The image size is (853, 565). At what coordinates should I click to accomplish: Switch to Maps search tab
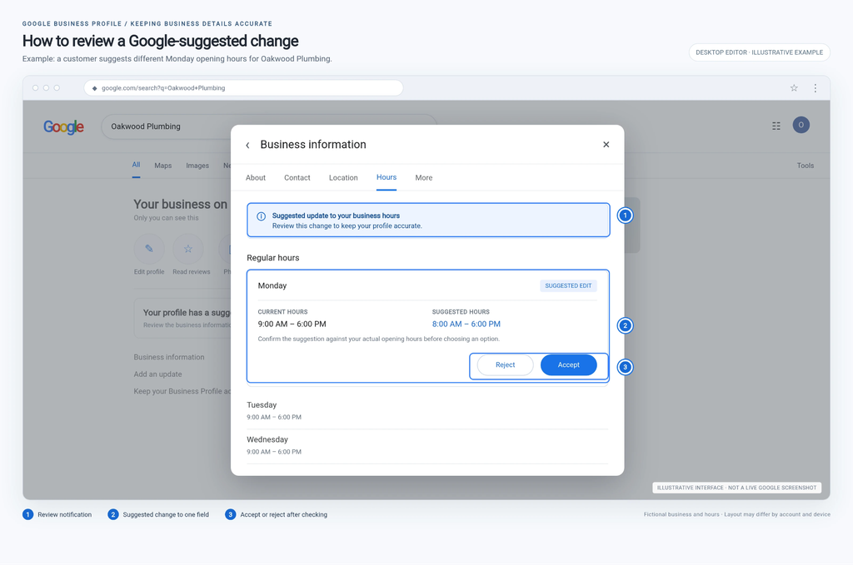pyautogui.click(x=162, y=166)
